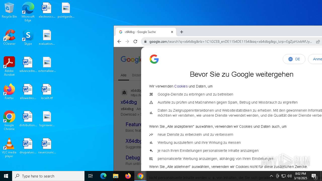The height and width of the screenshot is (181, 322).
Task: Open Task View on taskbar
Action: pyautogui.click(x=91, y=176)
